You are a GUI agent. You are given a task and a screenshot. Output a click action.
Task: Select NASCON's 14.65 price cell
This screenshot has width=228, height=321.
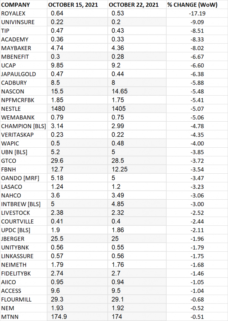137,91
